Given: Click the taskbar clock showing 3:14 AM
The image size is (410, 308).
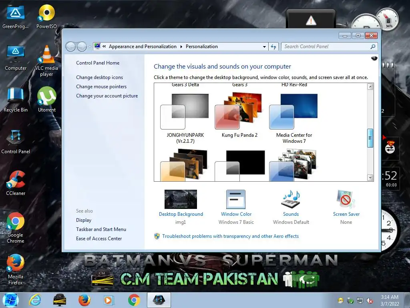Looking at the screenshot, I should (390, 300).
